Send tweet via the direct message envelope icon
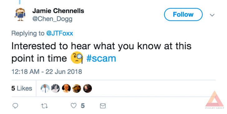 103,106
